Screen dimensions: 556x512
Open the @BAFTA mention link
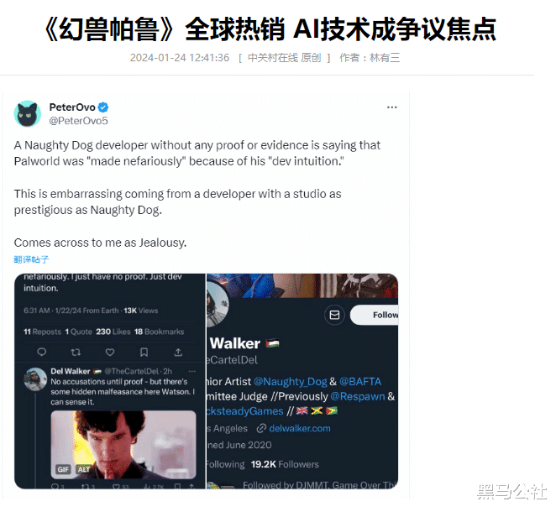360,382
